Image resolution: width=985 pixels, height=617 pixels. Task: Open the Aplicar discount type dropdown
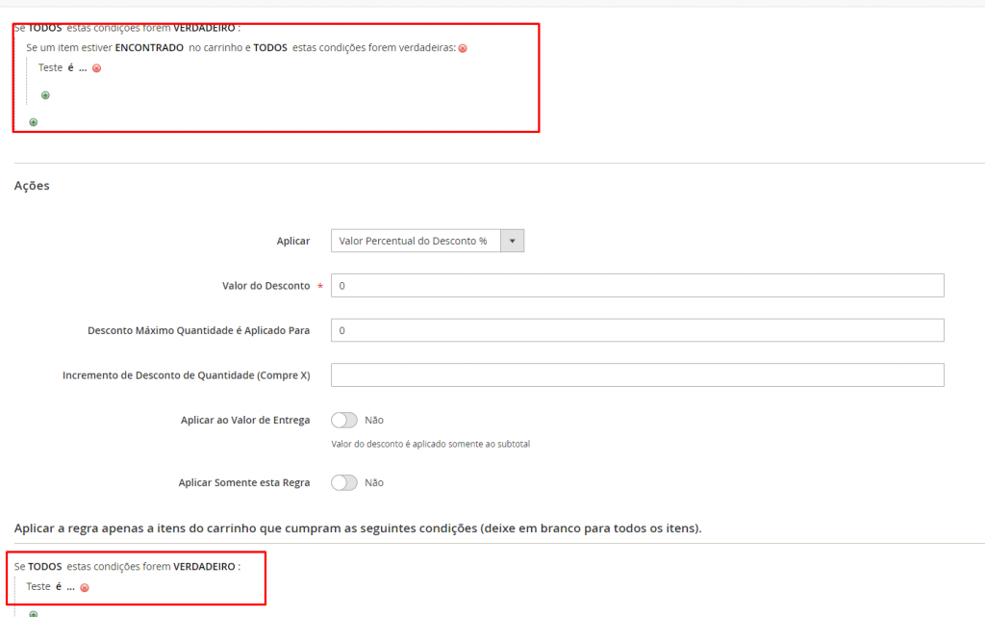[x=427, y=241]
